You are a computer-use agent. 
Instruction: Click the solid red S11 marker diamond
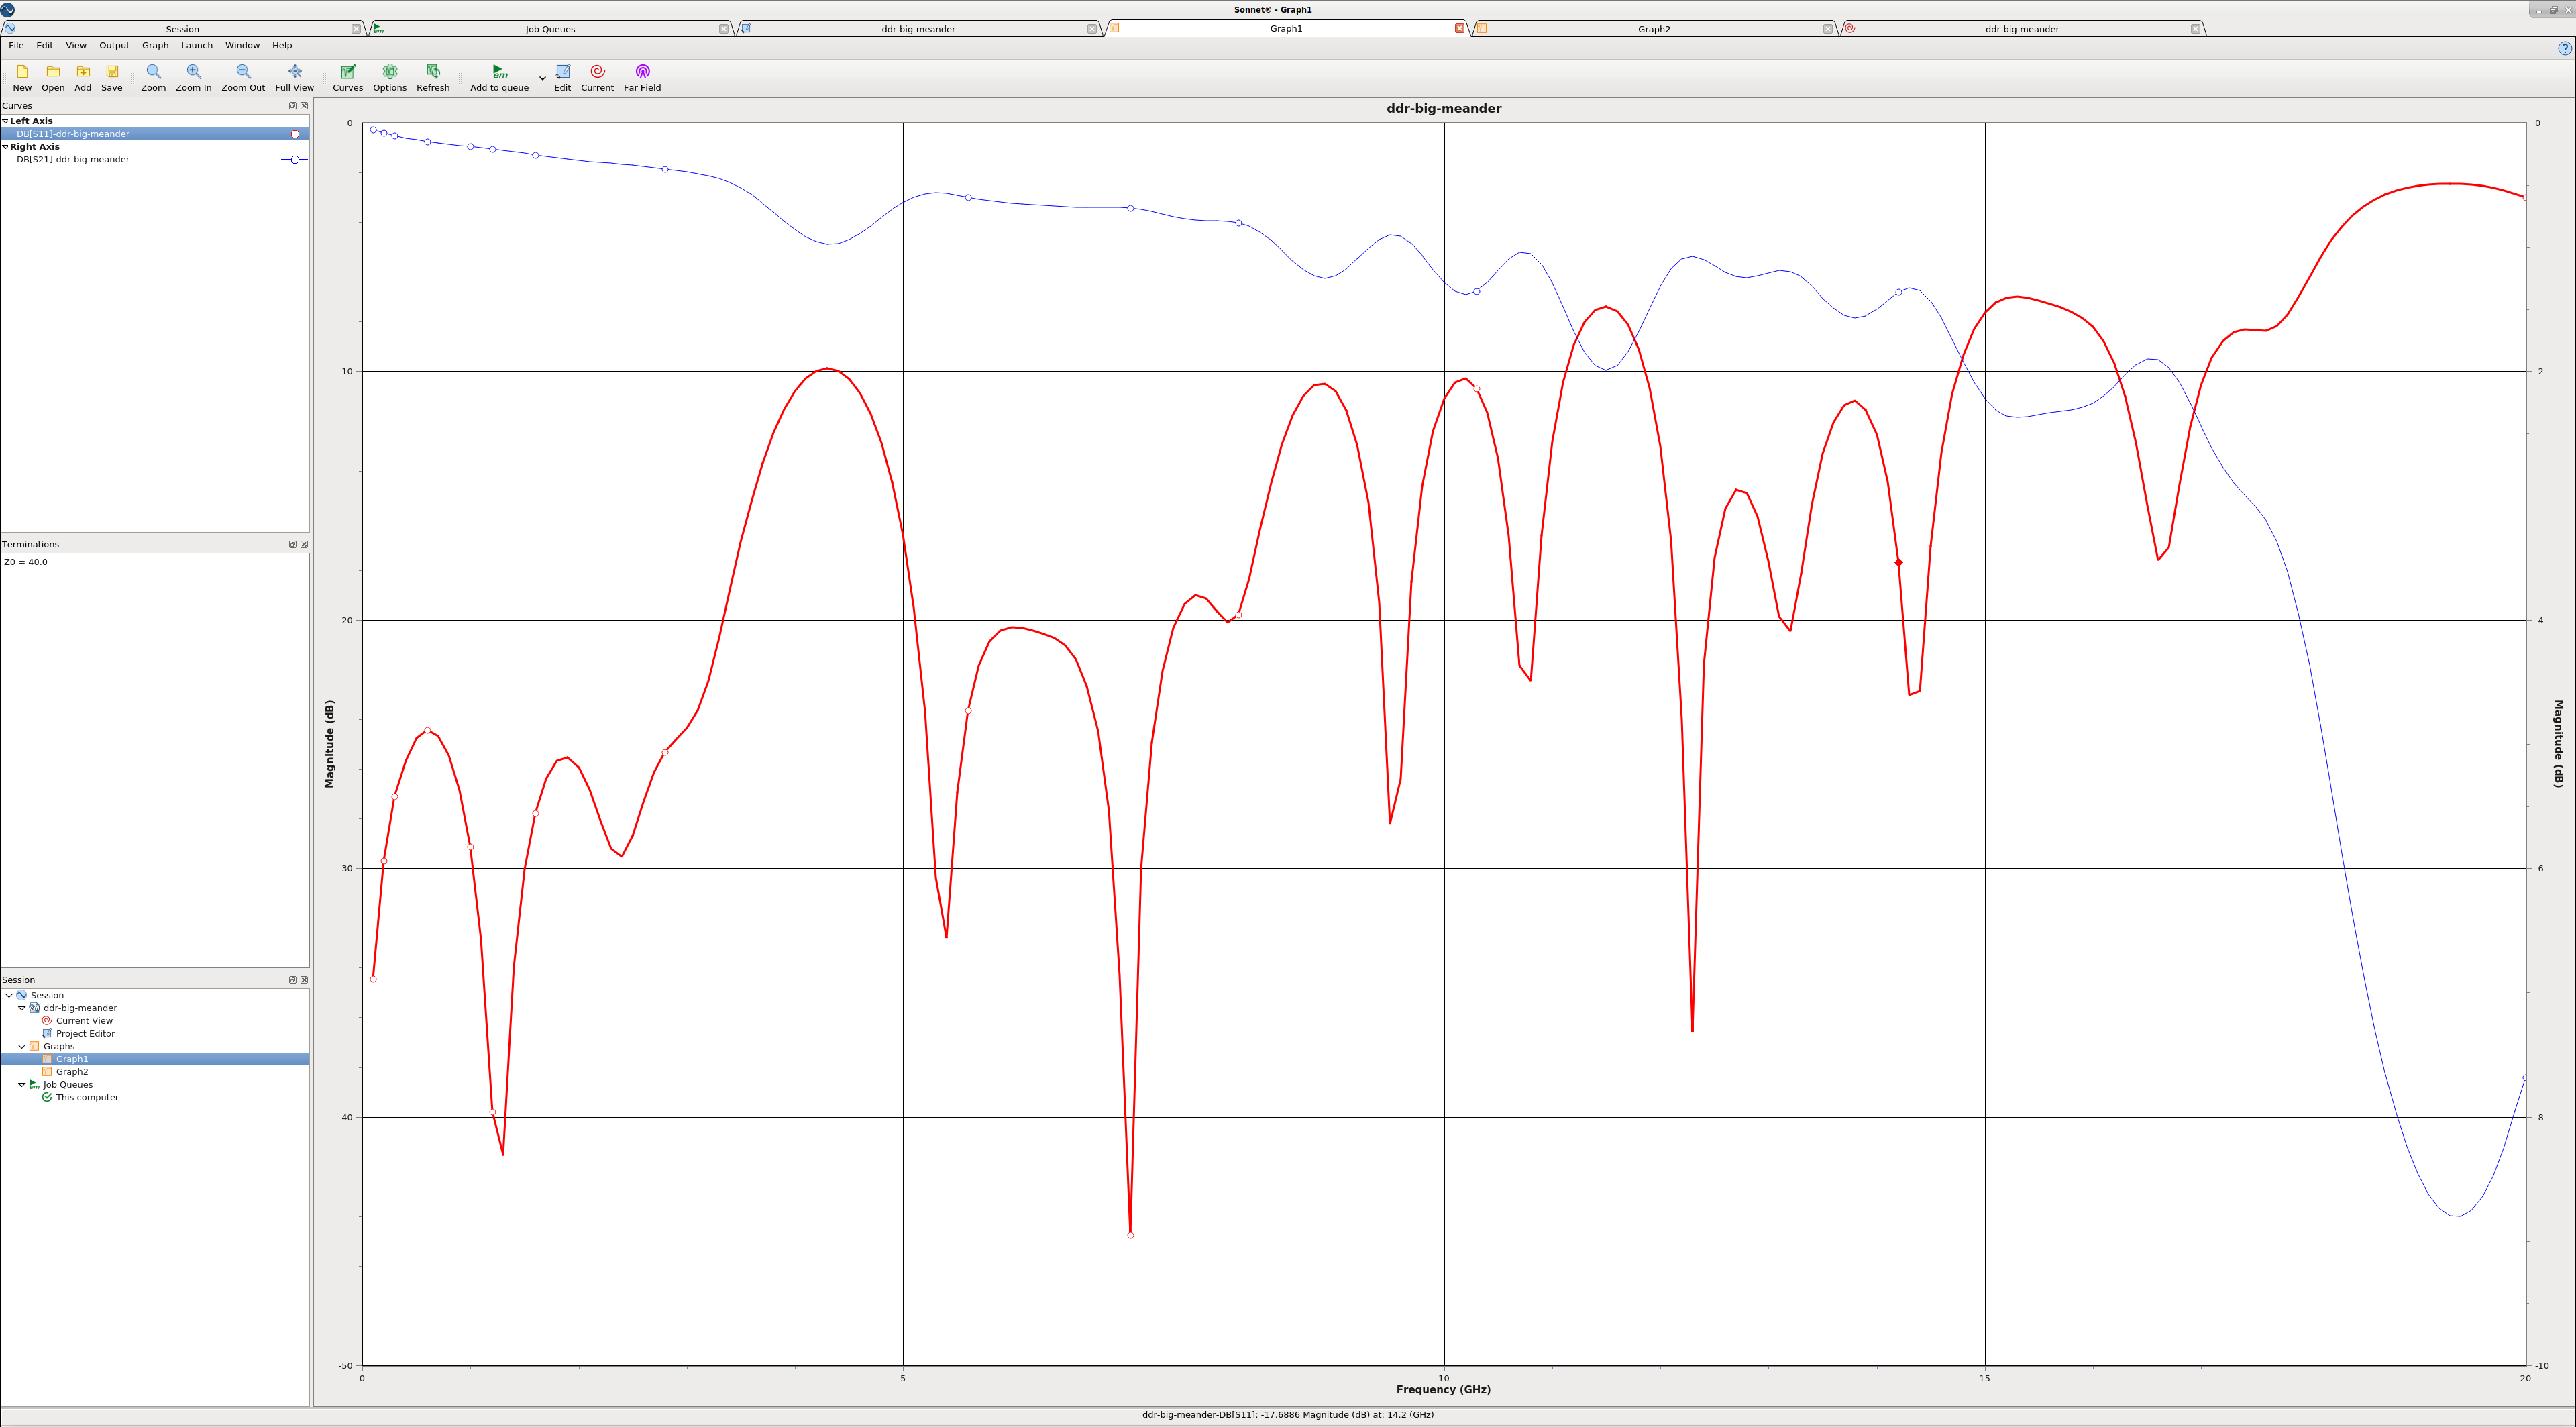[x=1899, y=563]
